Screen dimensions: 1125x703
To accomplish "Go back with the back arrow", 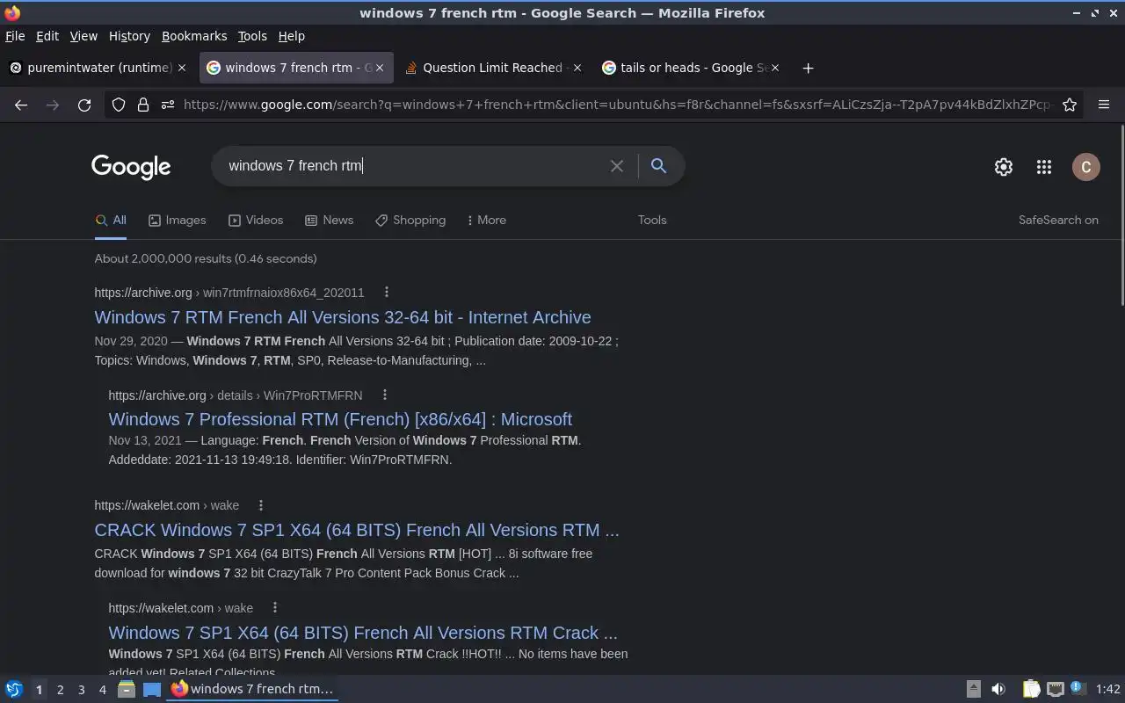I will tap(21, 105).
